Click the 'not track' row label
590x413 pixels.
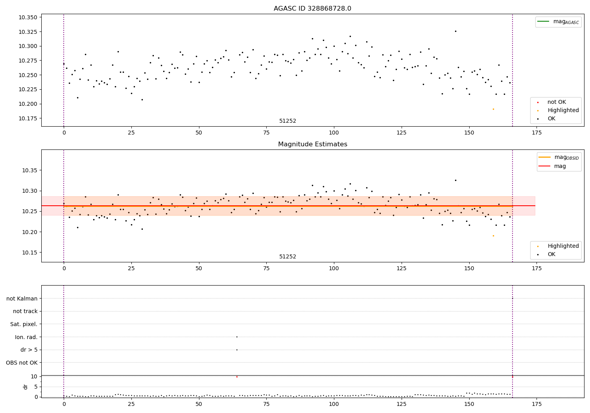pyautogui.click(x=25, y=312)
